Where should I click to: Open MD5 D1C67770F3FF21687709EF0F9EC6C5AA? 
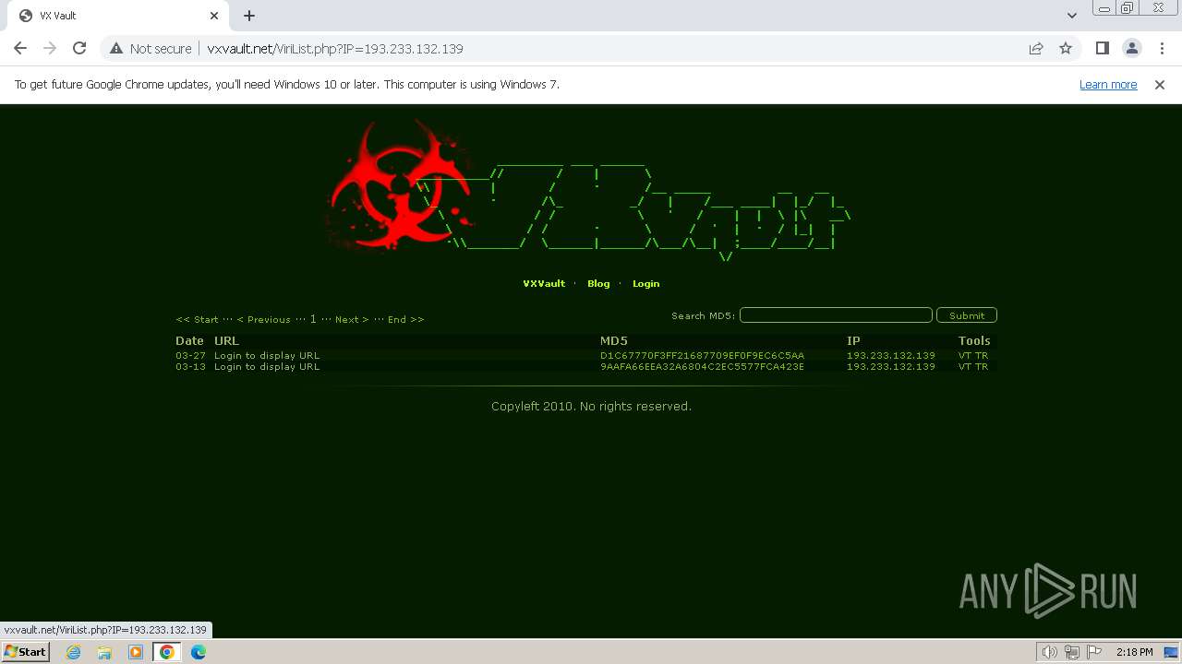pyautogui.click(x=702, y=356)
